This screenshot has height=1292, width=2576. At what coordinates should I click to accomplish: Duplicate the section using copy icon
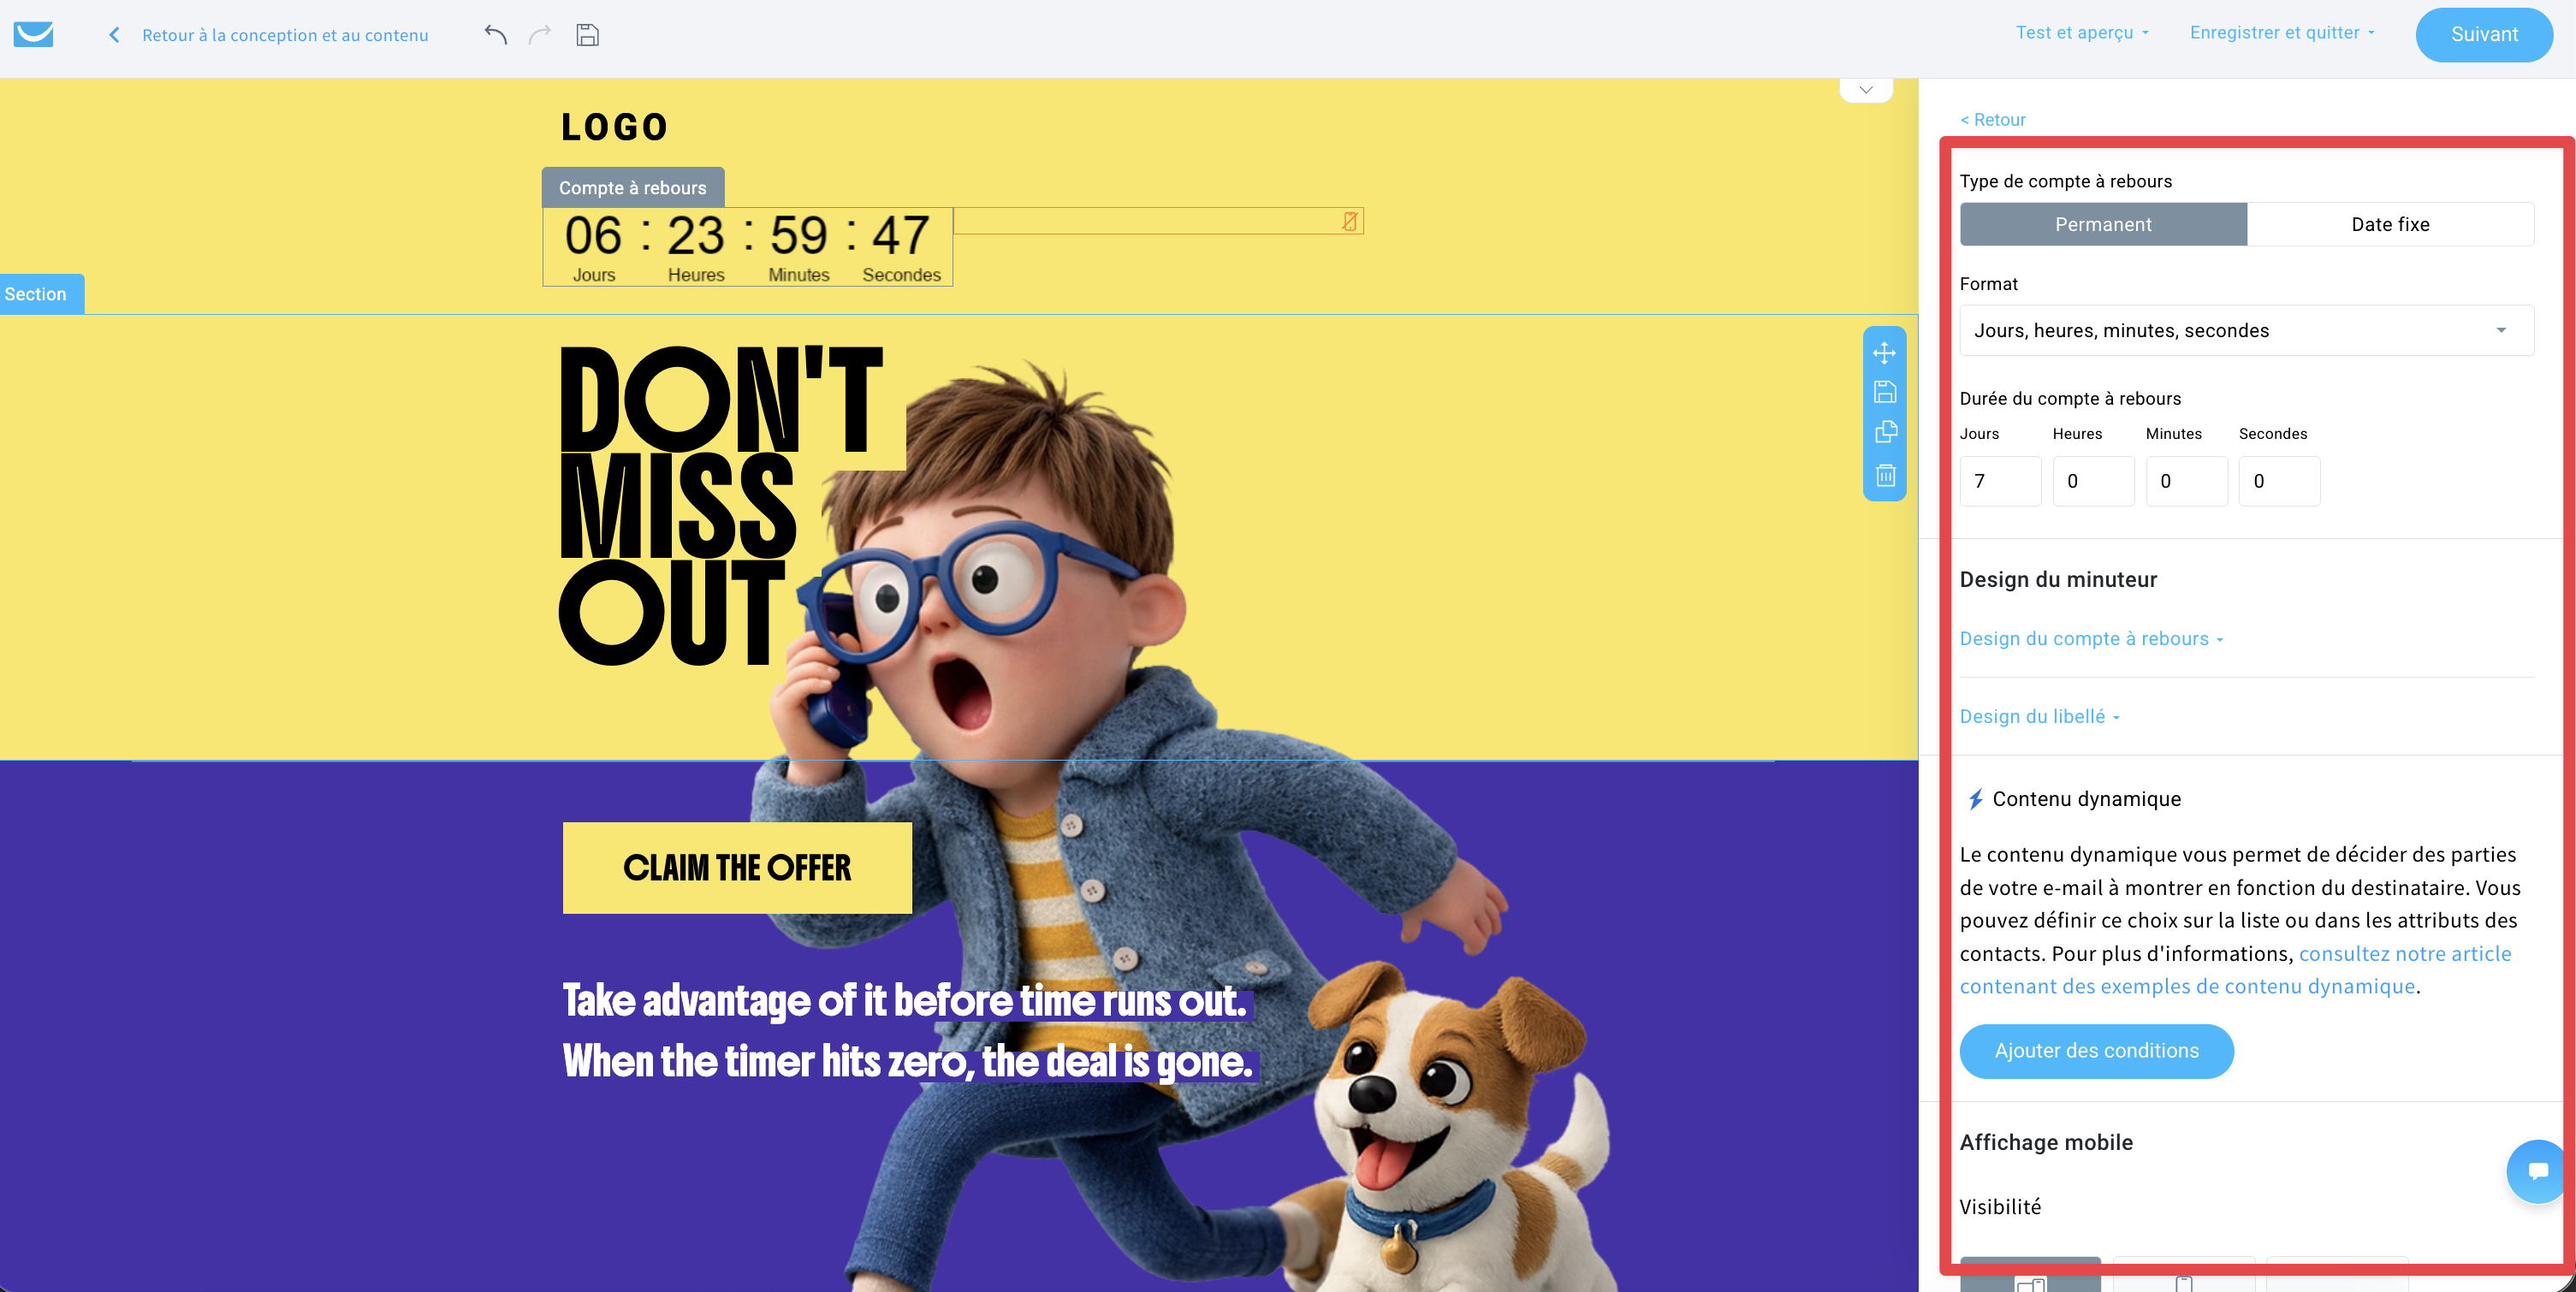(x=1885, y=432)
